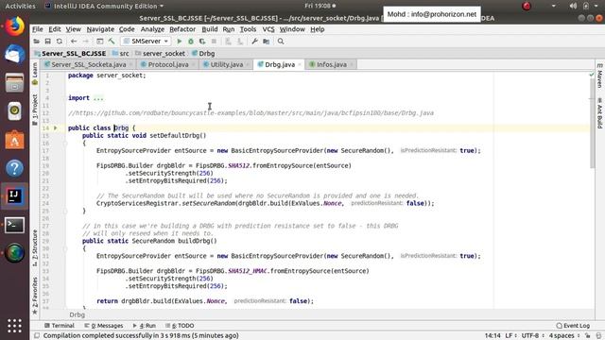
Task: Open the Terminal tool window
Action: 60,326
